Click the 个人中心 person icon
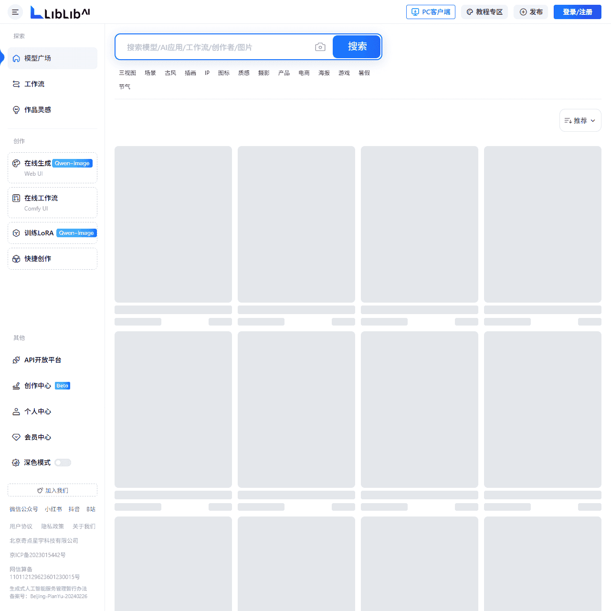 [16, 411]
